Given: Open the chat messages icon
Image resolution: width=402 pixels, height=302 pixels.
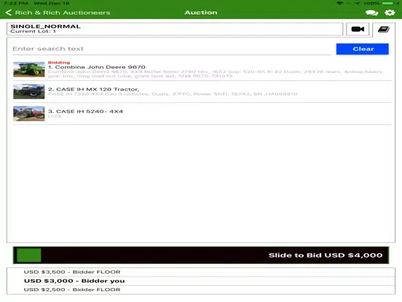Looking at the screenshot, I should 371,12.
